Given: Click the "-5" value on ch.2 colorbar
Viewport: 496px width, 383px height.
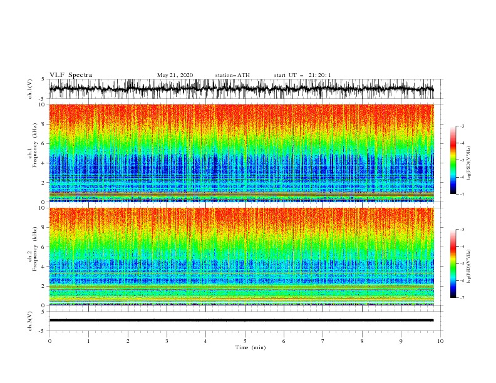Looking at the screenshot, I should click(462, 263).
